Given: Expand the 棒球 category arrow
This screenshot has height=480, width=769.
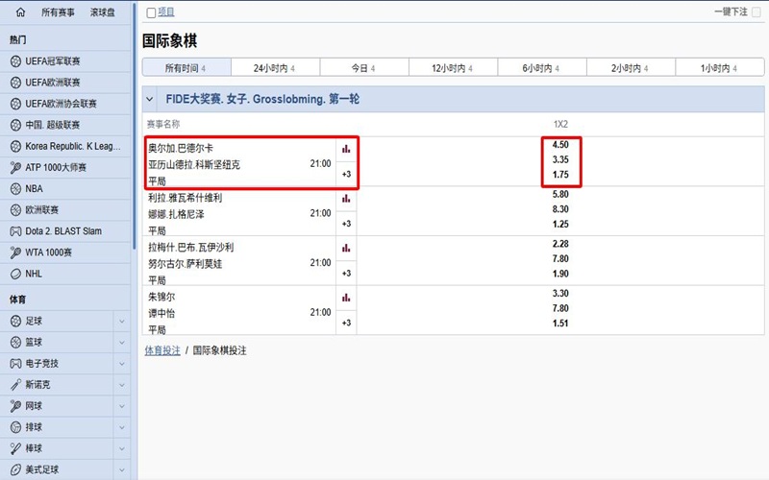Looking at the screenshot, I should click(x=122, y=448).
